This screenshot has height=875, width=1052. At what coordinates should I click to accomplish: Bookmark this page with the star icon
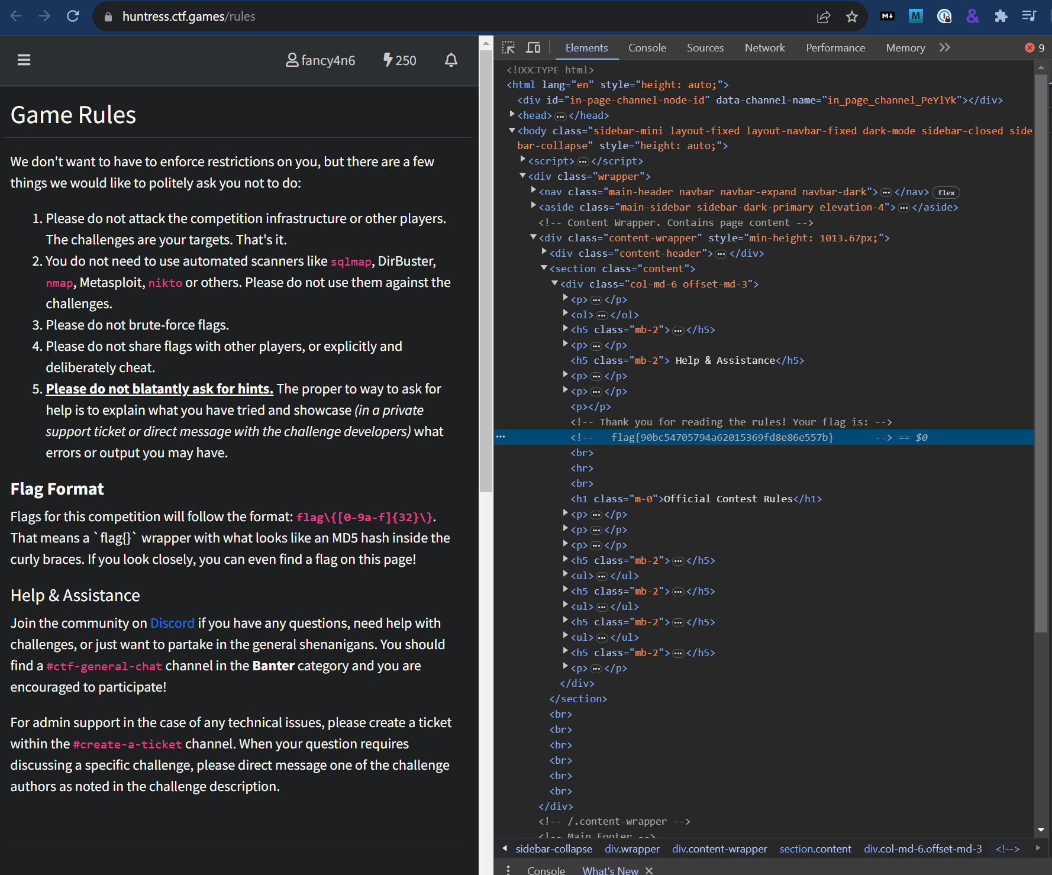(x=851, y=17)
